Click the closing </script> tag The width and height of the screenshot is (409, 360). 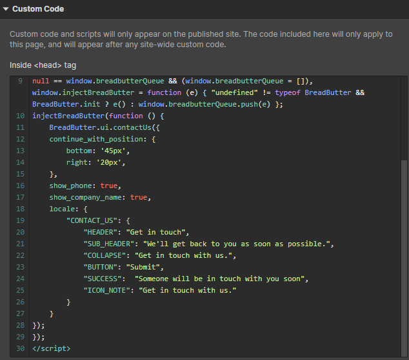(x=52, y=348)
